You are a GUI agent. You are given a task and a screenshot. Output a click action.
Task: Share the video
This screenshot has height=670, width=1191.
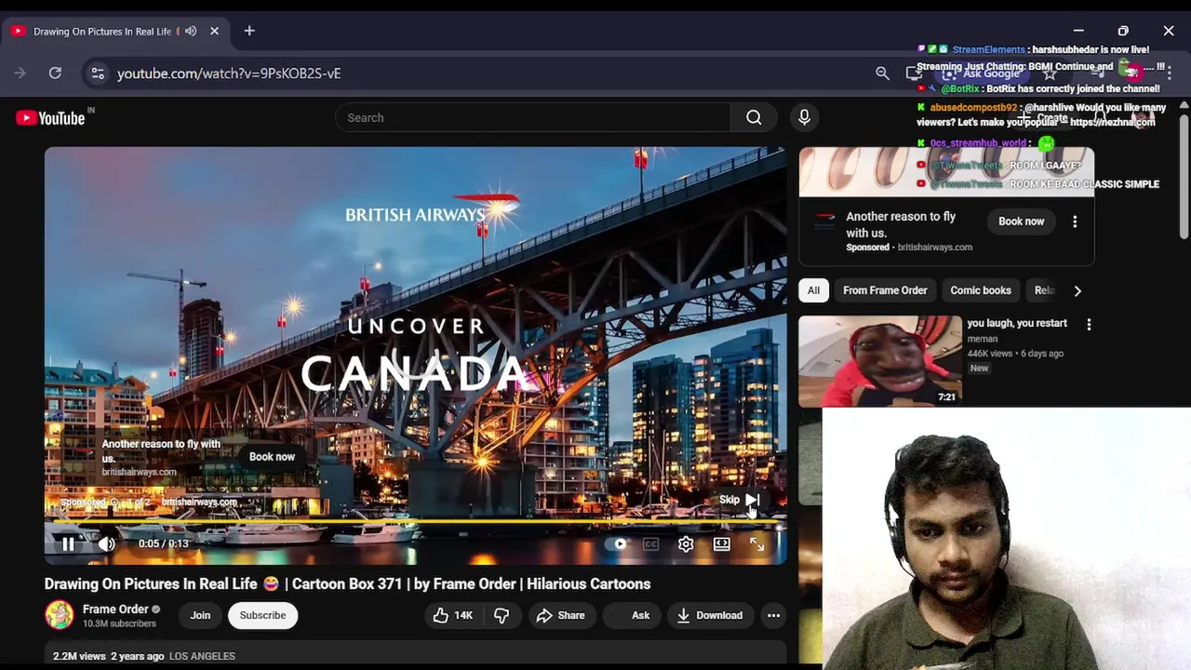tap(560, 615)
